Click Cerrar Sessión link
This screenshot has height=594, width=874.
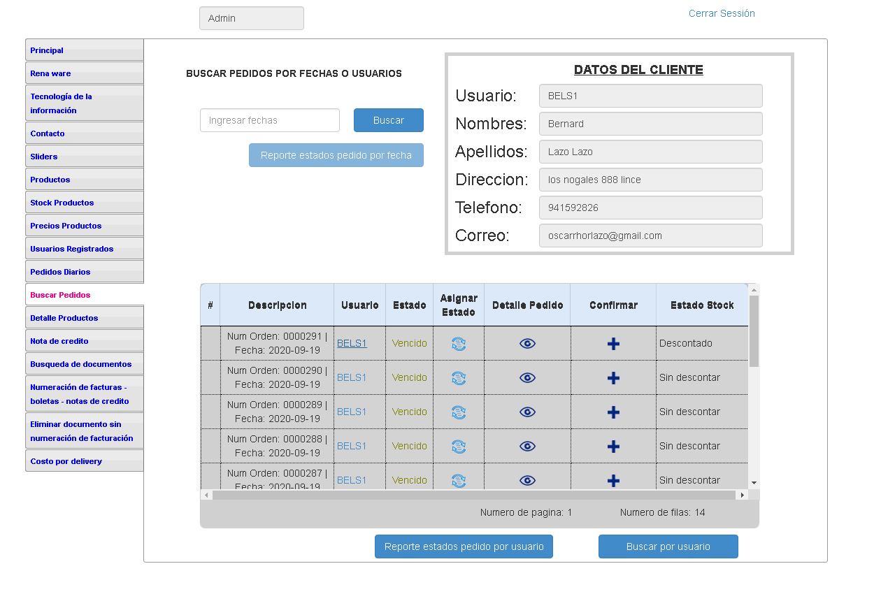click(x=722, y=13)
